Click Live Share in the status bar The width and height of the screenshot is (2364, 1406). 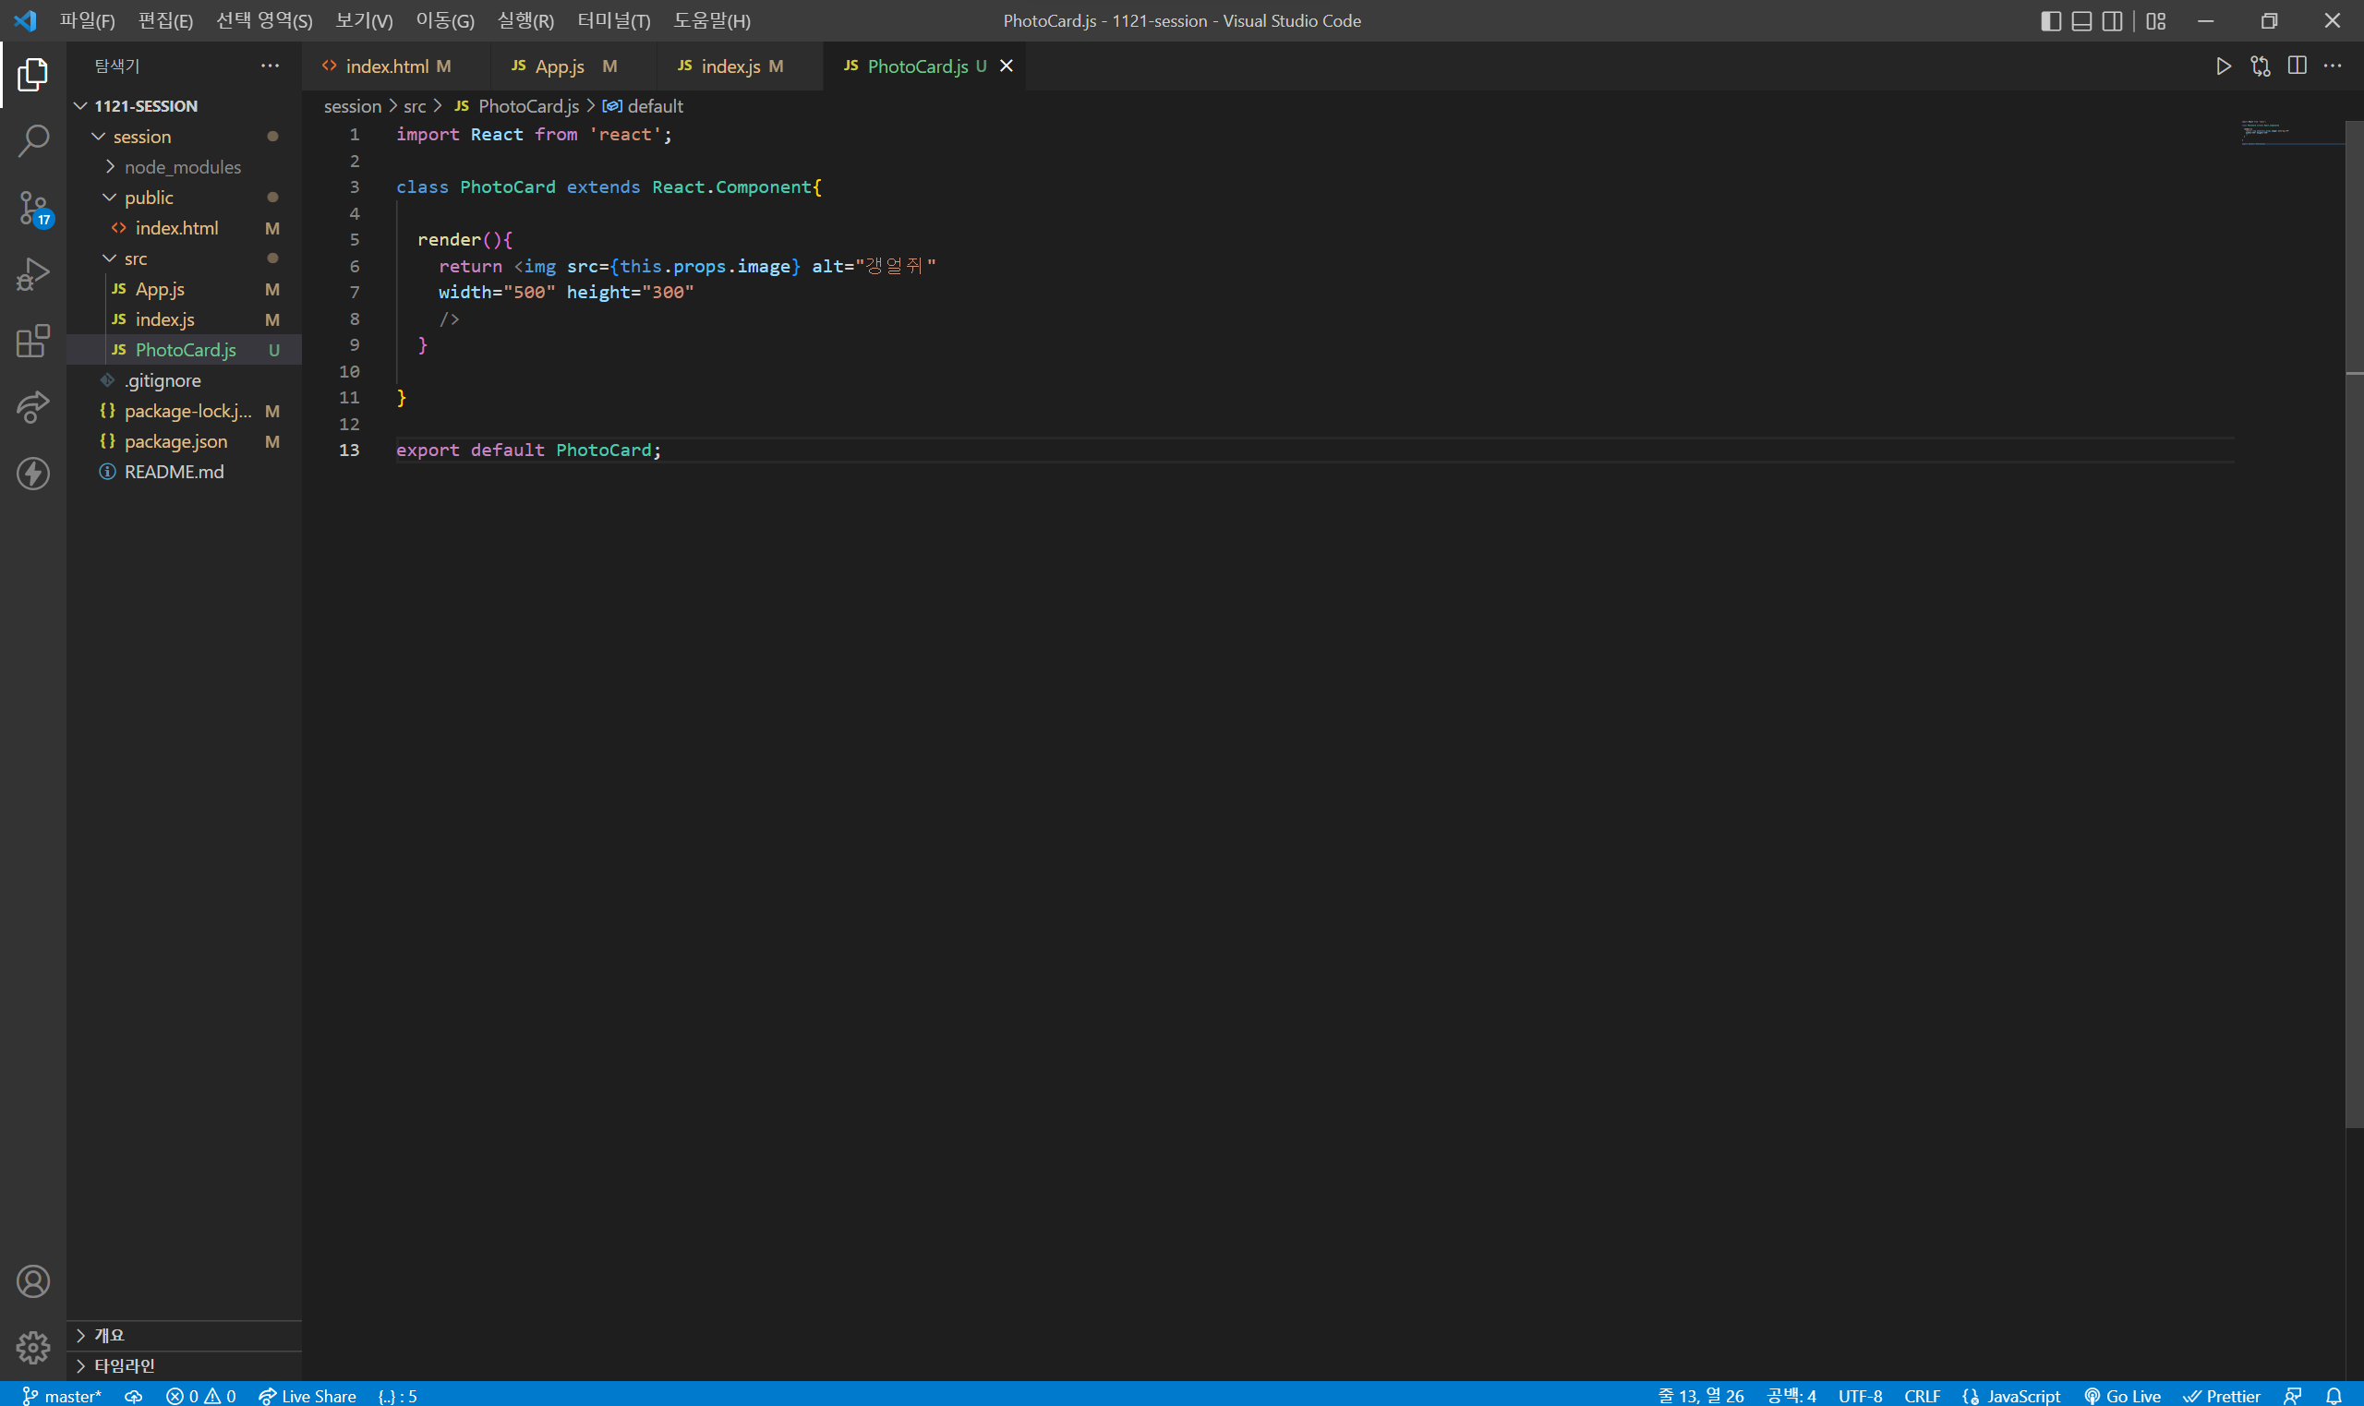[307, 1396]
